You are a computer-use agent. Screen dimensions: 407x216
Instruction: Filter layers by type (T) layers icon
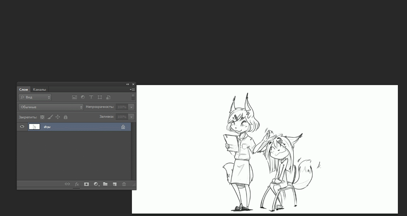click(91, 97)
